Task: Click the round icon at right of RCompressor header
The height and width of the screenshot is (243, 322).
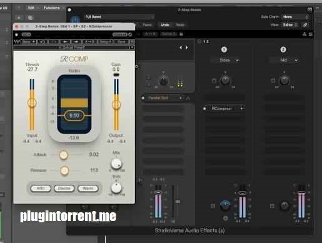Action: coord(130,34)
